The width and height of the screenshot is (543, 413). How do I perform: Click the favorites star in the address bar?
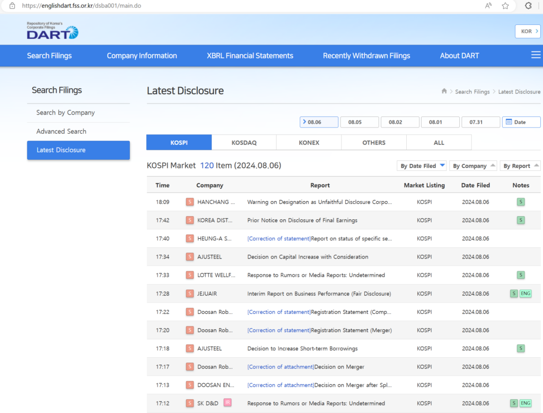505,5
